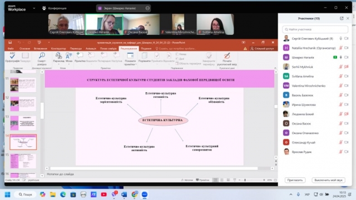Switch to normal view in PowerPoint status bar
This screenshot has height=200, width=356.
click(215, 180)
